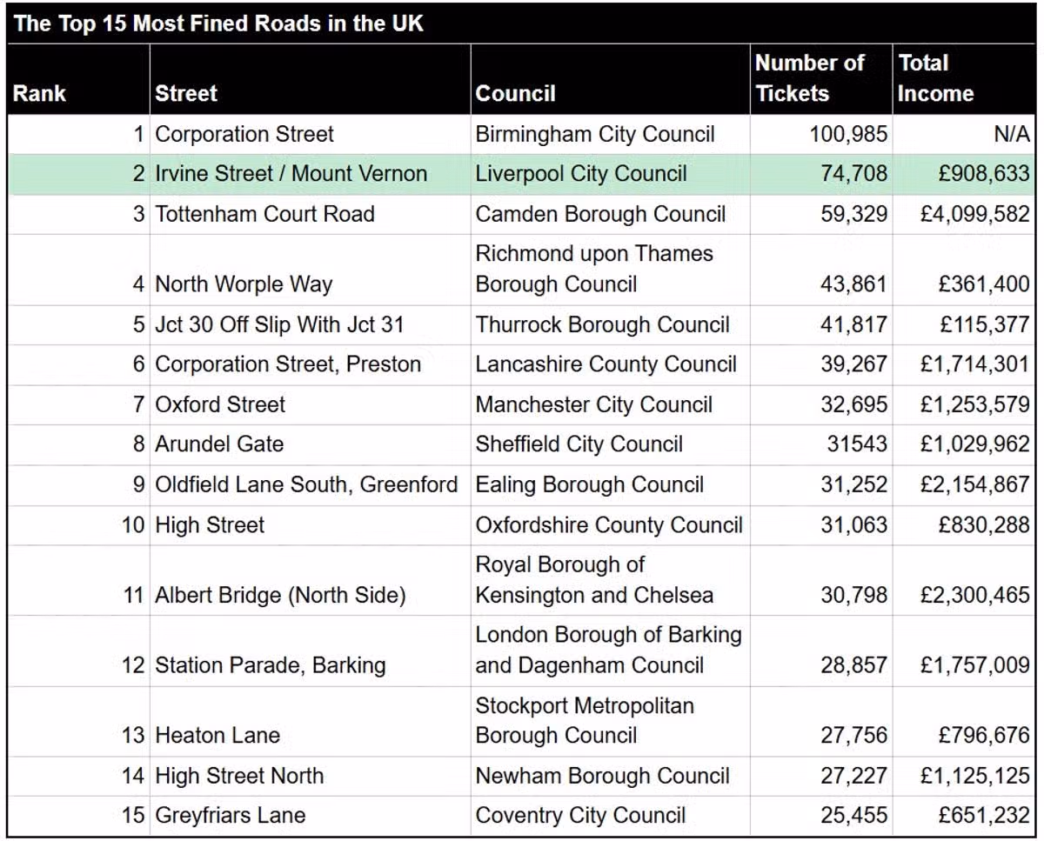Screen dimensions: 1044x841
Task: Click the table title 'The Top 15 Most Fined Roads in the UK'
Action: coord(219,23)
